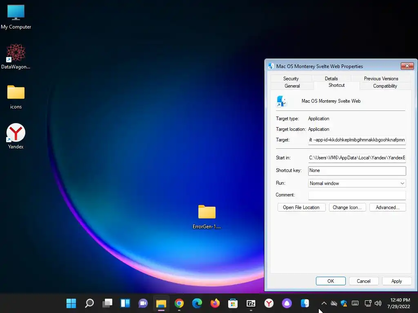Cancel the properties dialog

[364, 281]
